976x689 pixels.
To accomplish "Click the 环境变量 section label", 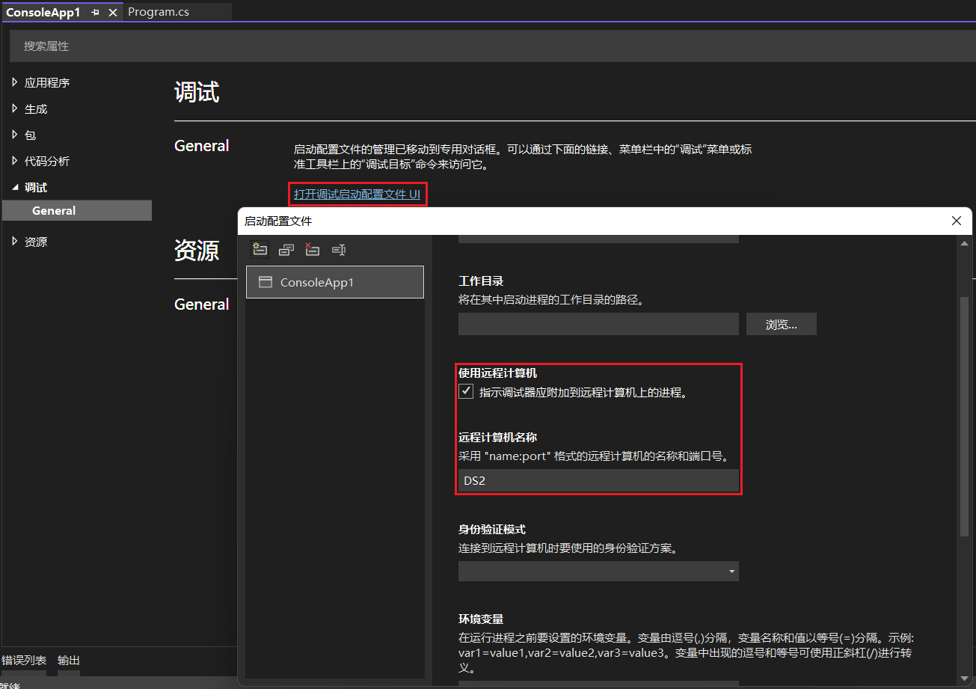I will point(481,619).
